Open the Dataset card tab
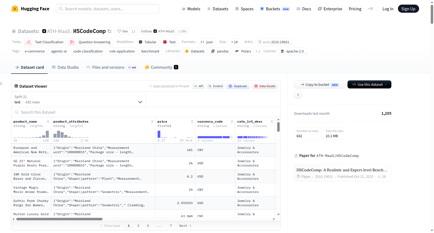The width and height of the screenshot is (434, 233). 30,67
